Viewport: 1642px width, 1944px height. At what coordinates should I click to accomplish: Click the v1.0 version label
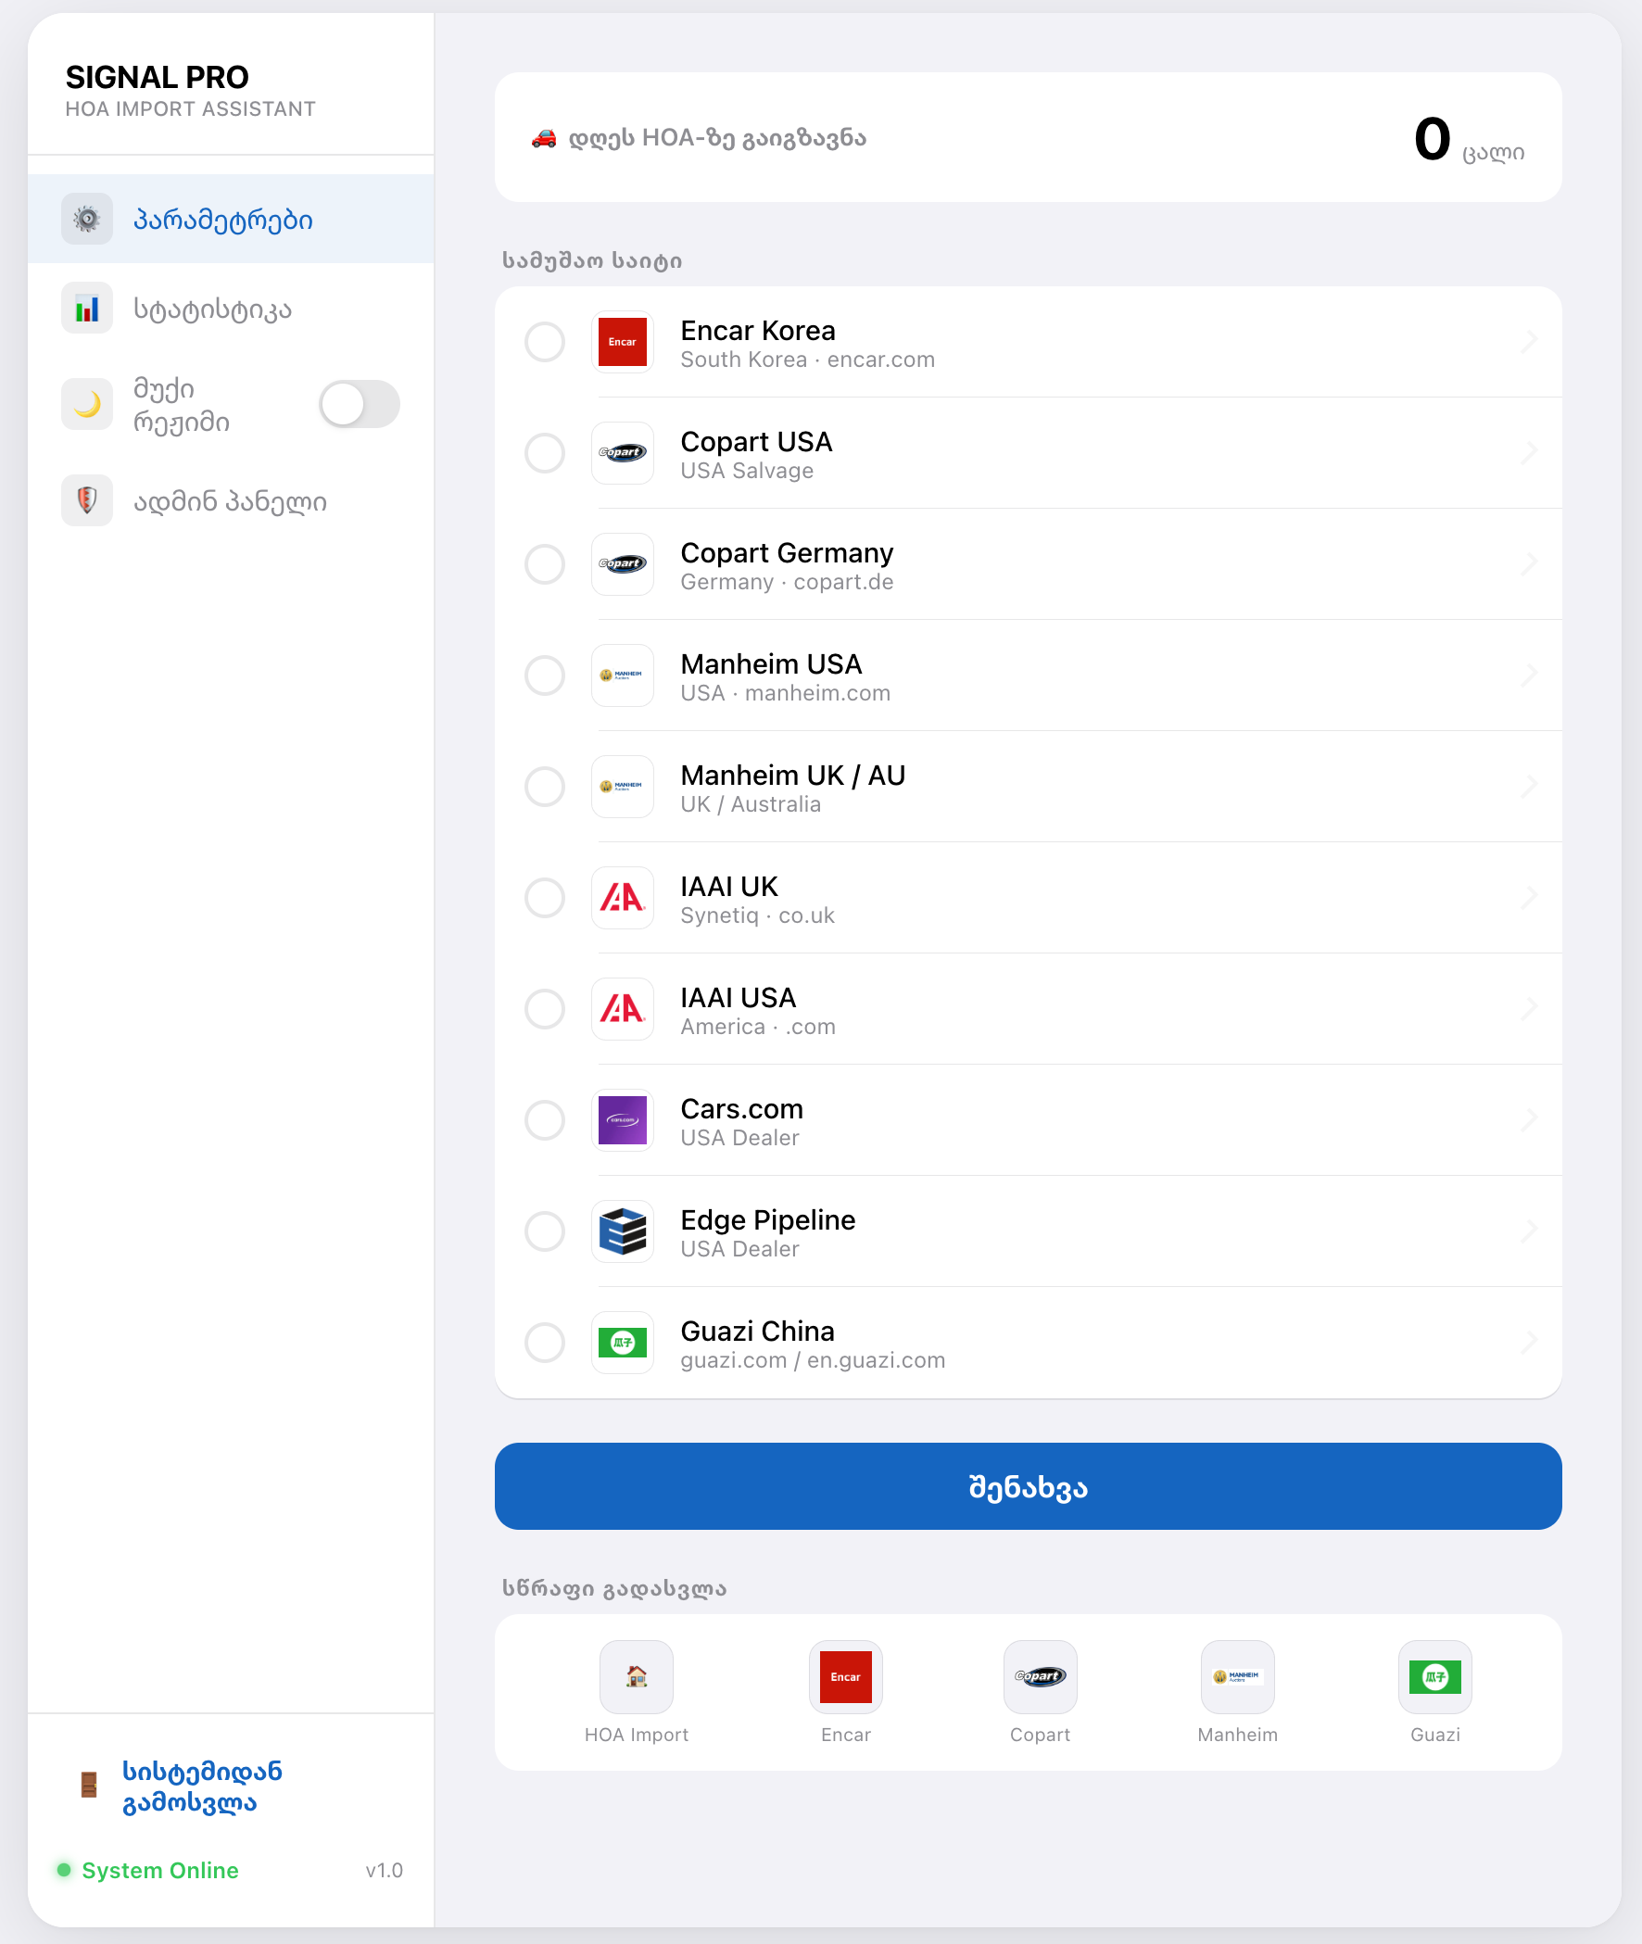(x=385, y=1871)
